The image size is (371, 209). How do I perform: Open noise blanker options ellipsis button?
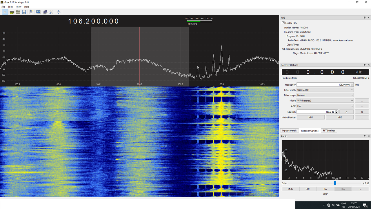point(362,117)
